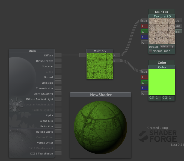
Task: Click the MainTex node name field
Action: click(162, 11)
